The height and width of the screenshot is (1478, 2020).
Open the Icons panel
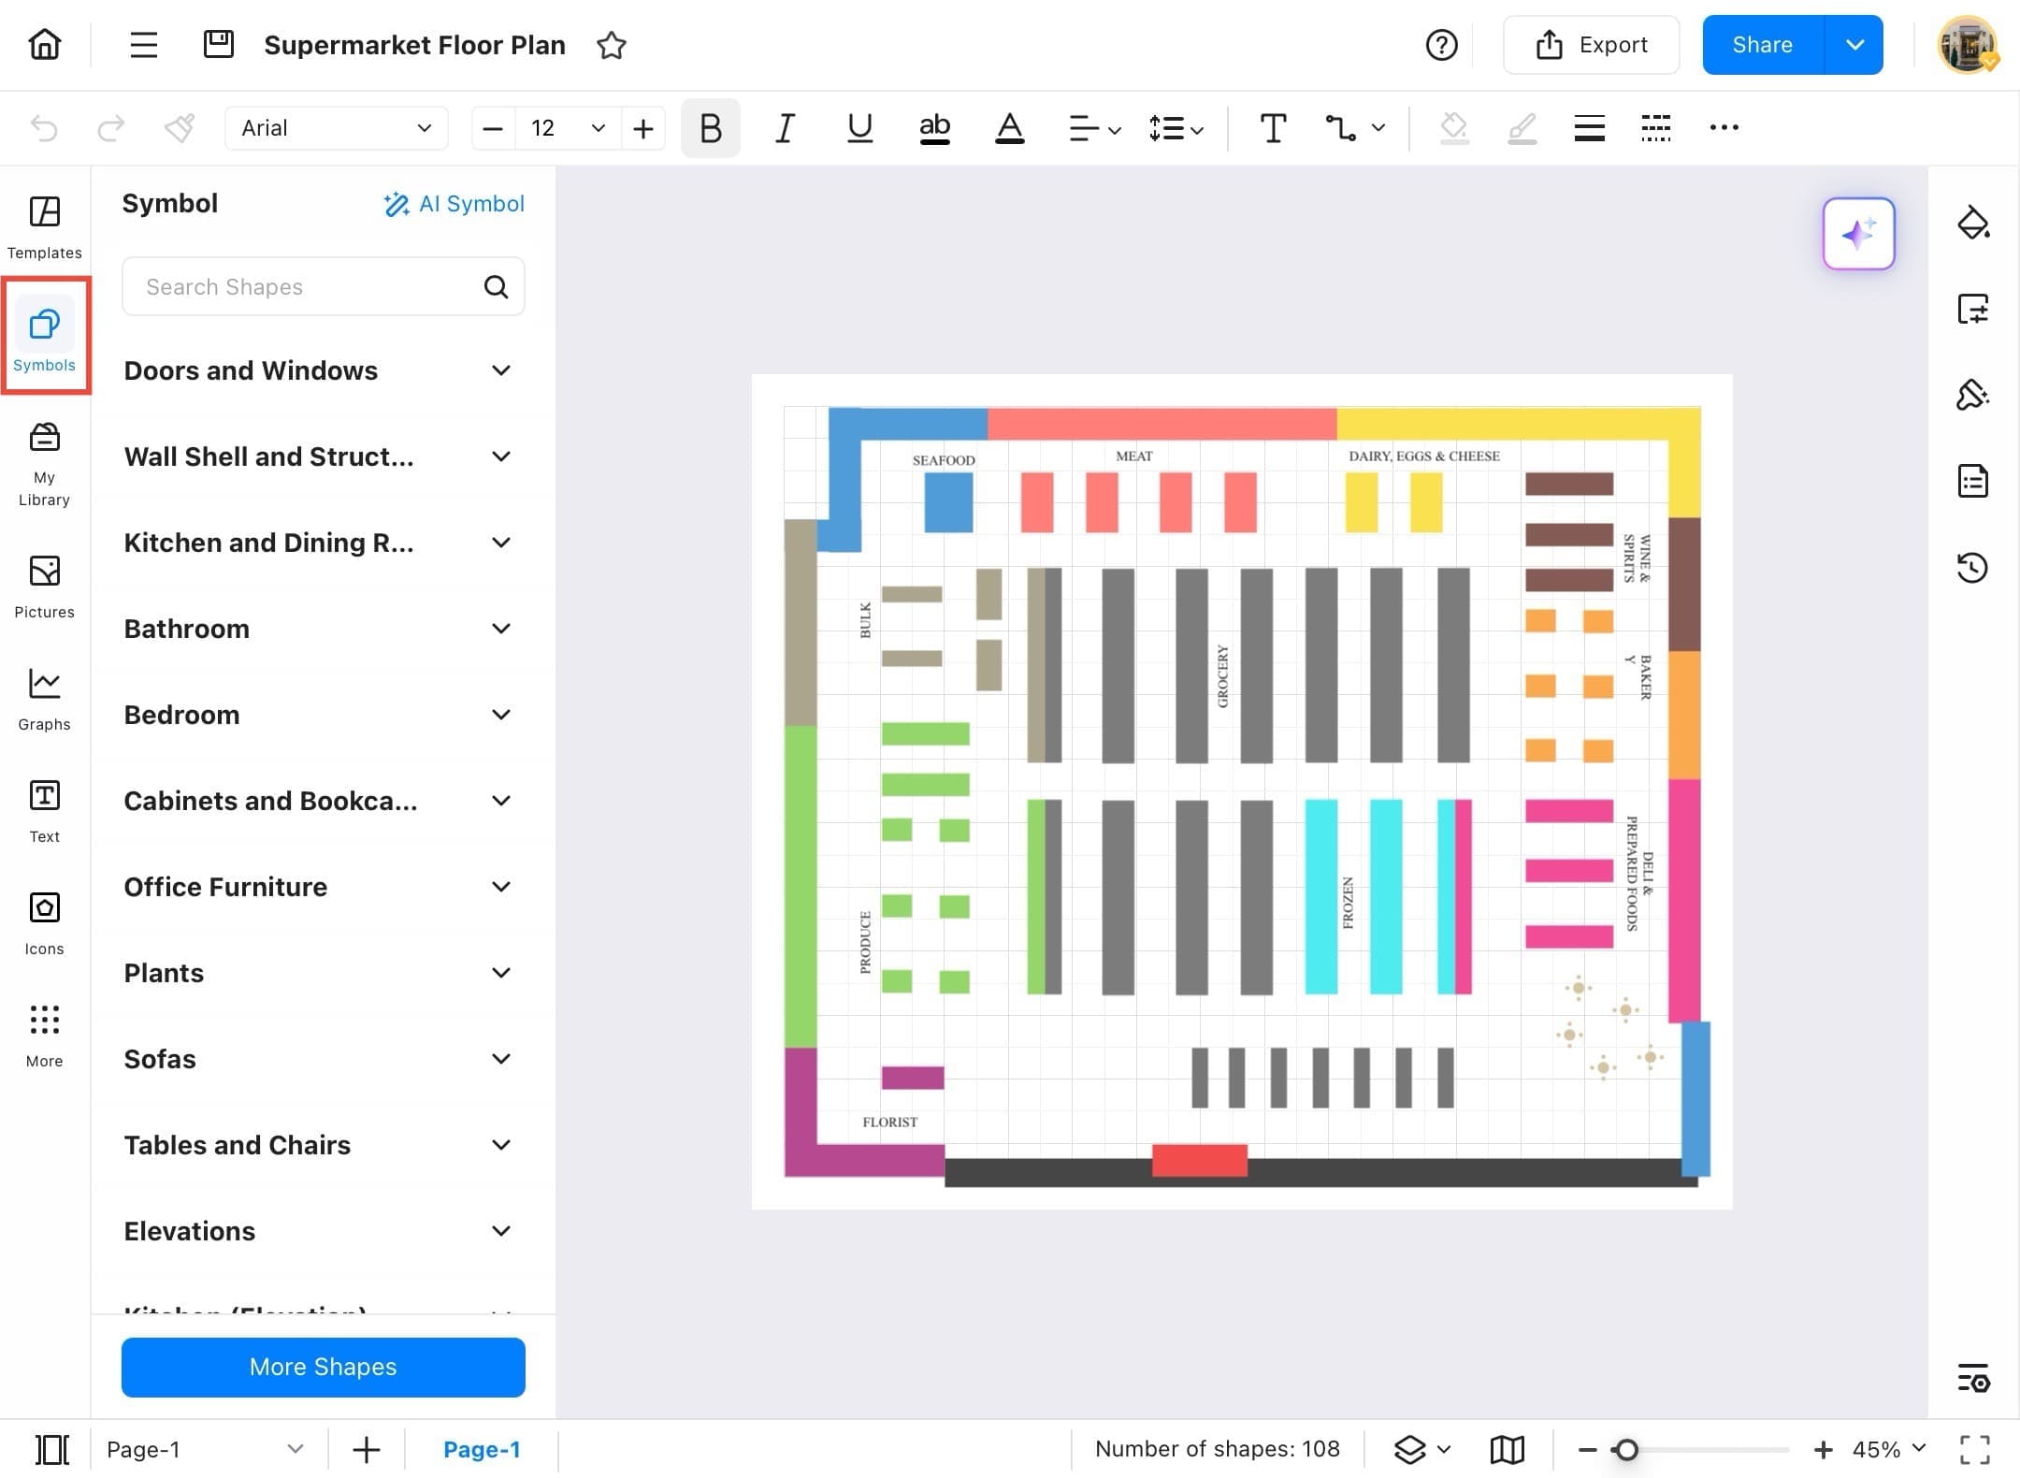44,922
